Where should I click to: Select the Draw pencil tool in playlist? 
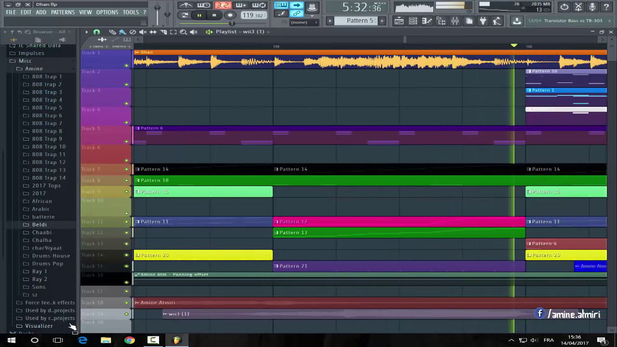coord(112,32)
